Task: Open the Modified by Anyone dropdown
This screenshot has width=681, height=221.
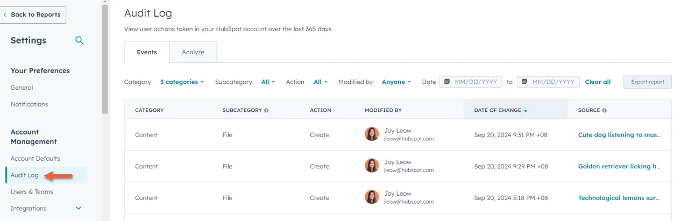Action: pos(396,82)
